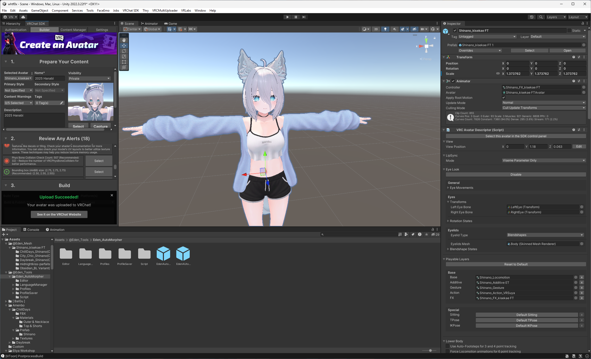The image size is (591, 359).
Task: Click See it on the VRChat Website
Action: (x=59, y=214)
